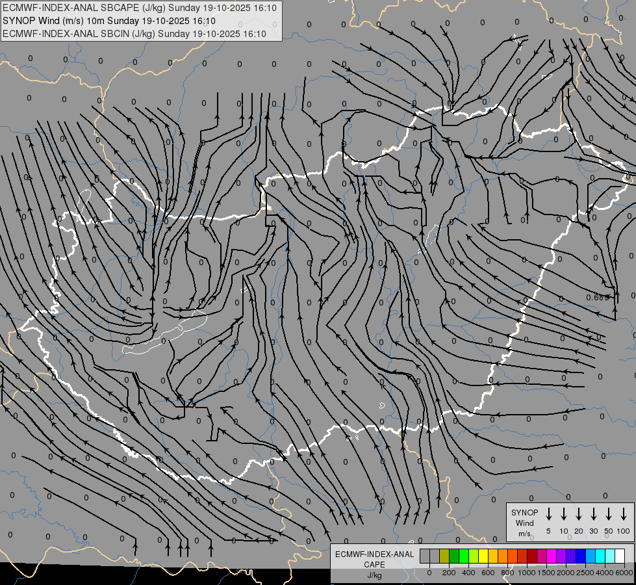The image size is (636, 585).
Task: Click the 100 speed label in the wind legend
Action: point(624,531)
